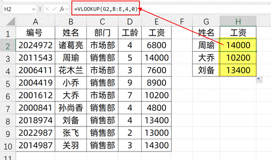Select column E header

(x=156, y=22)
